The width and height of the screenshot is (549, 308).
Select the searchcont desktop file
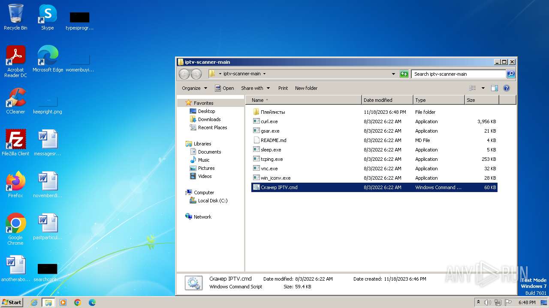(x=48, y=272)
